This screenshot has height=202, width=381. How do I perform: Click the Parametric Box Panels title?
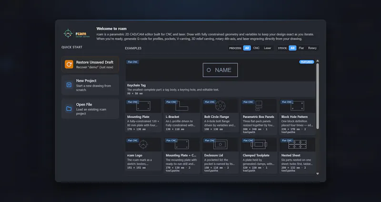click(258, 117)
